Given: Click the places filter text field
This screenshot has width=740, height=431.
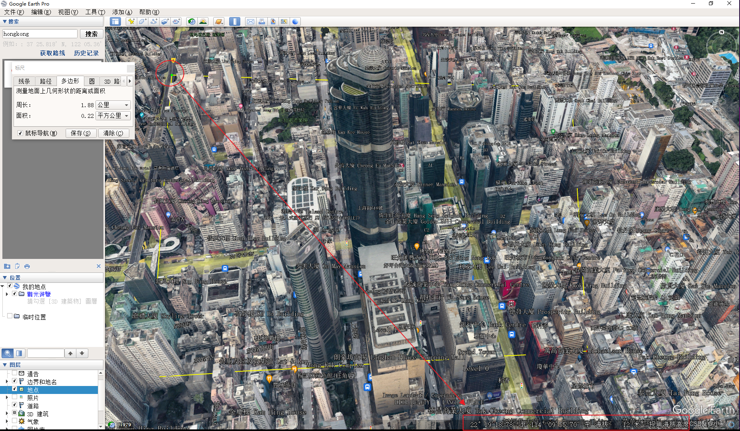Looking at the screenshot, I should click(46, 353).
